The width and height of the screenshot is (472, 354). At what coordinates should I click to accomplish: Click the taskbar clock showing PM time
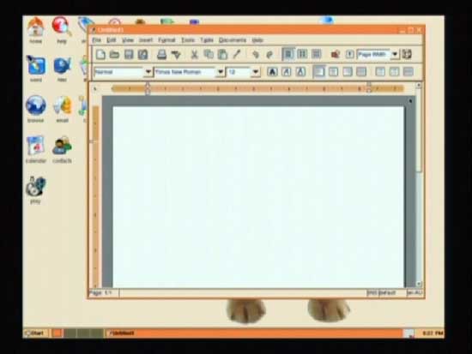point(432,333)
